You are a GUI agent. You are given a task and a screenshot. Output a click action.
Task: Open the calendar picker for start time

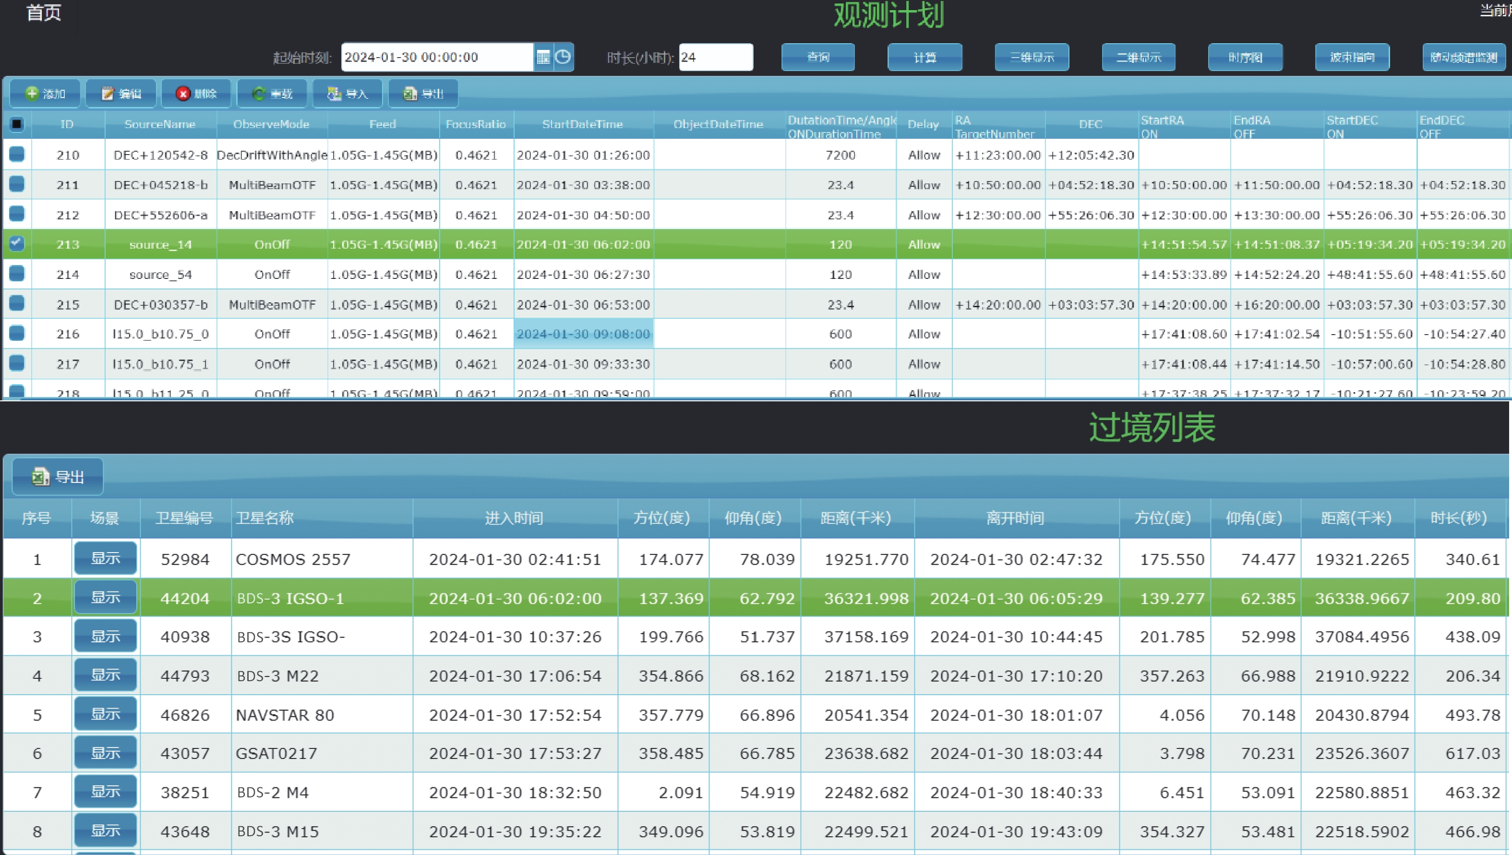coord(543,57)
